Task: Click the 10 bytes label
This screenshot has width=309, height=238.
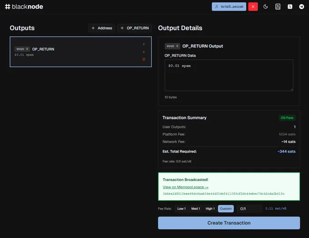Action: pos(171,97)
